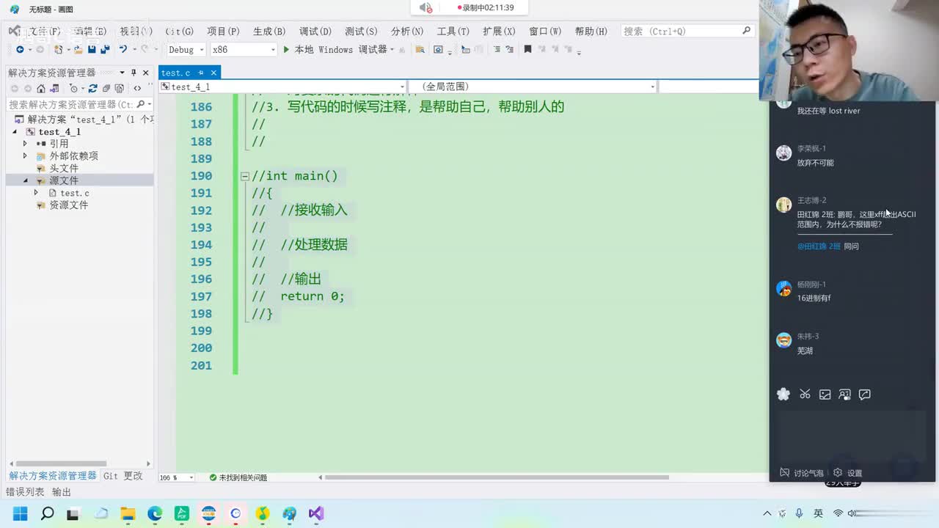Click the Wi-Fi icon in system tray
Screen dimensions: 939x528
tap(837, 513)
